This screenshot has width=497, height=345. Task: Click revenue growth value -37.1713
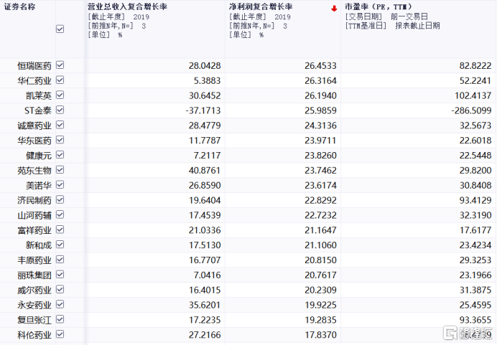coord(203,110)
